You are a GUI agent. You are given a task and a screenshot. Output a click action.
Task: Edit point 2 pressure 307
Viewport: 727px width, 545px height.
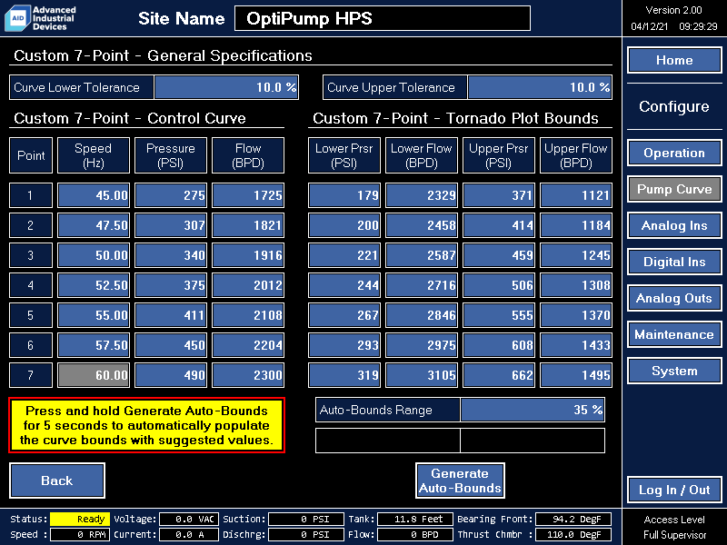click(x=171, y=225)
